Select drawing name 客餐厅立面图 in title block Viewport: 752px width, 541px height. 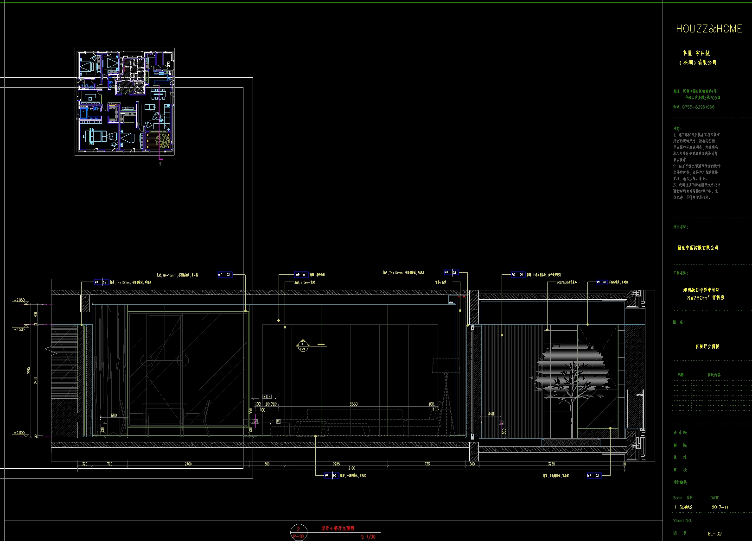pyautogui.click(x=707, y=346)
